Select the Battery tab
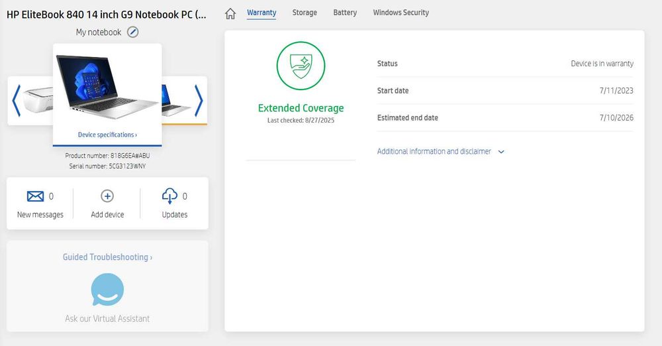The height and width of the screenshot is (346, 662). [345, 13]
